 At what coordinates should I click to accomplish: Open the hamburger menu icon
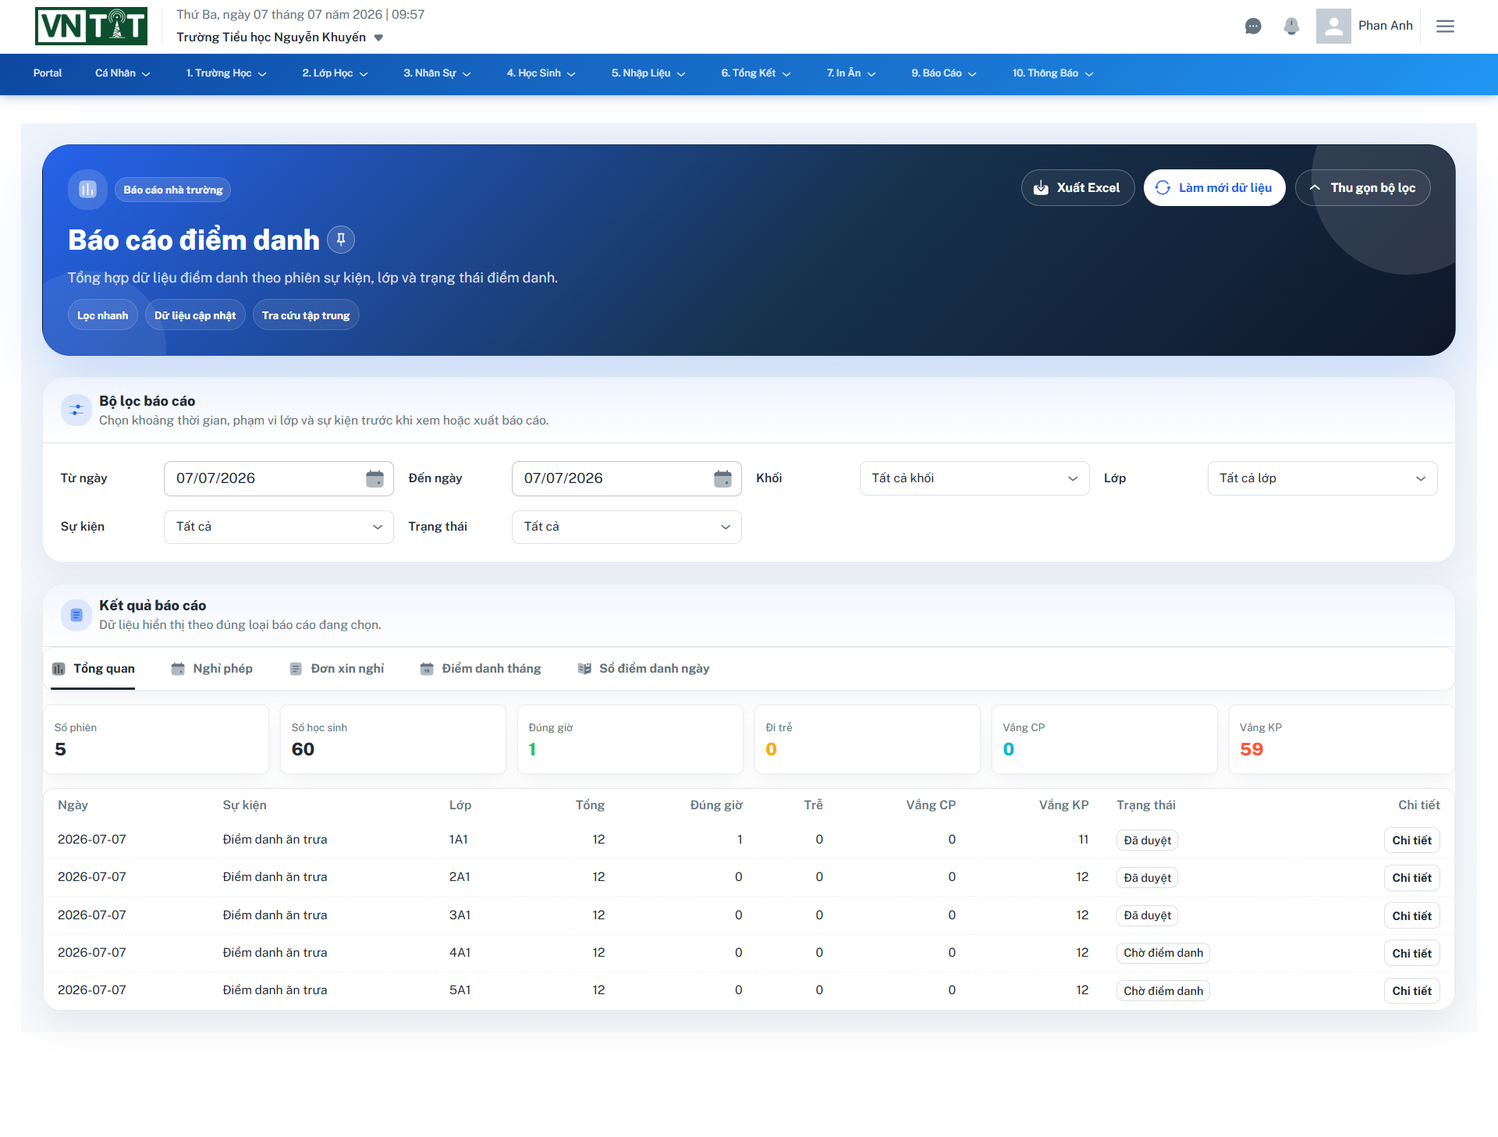click(1445, 27)
